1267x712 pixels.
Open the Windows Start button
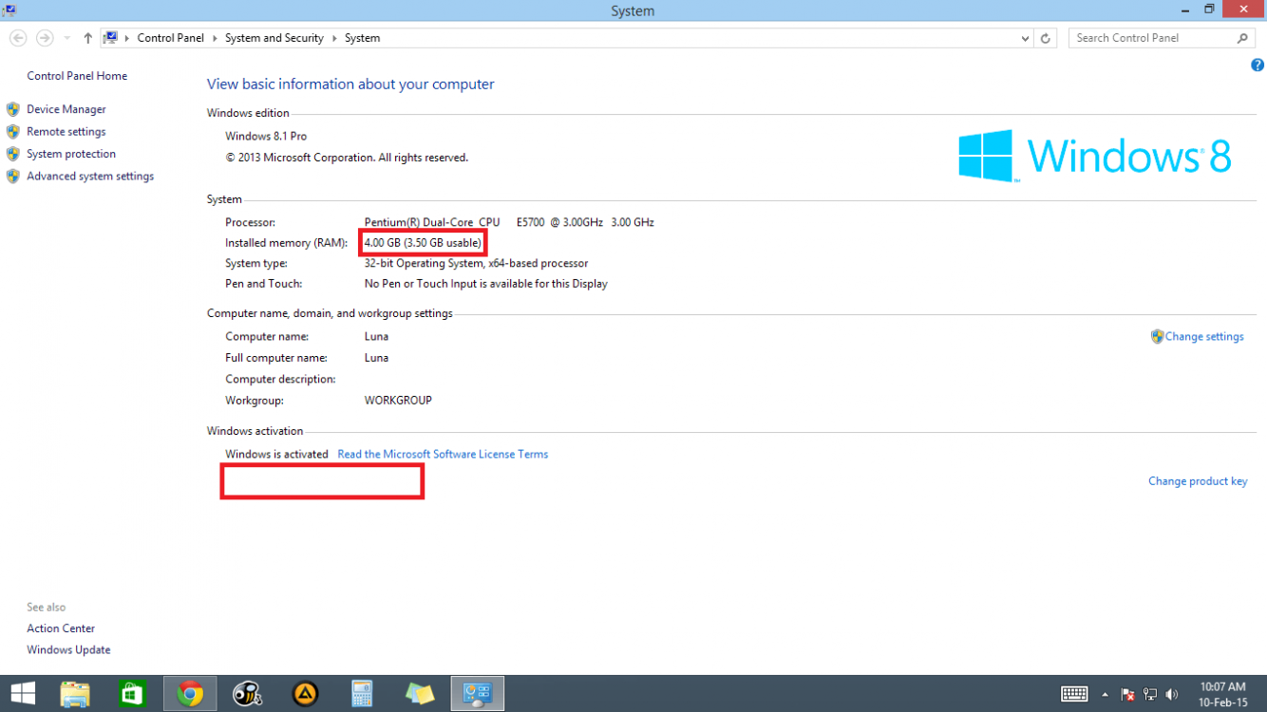pyautogui.click(x=23, y=694)
